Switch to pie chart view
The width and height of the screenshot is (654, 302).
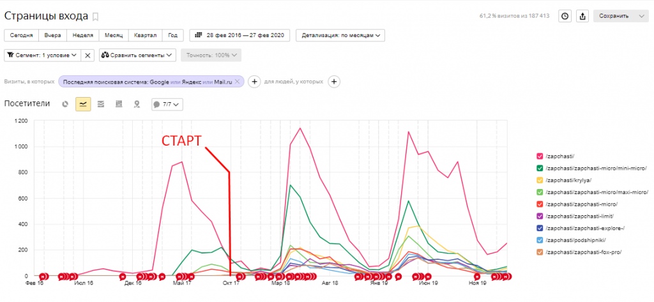tap(65, 104)
